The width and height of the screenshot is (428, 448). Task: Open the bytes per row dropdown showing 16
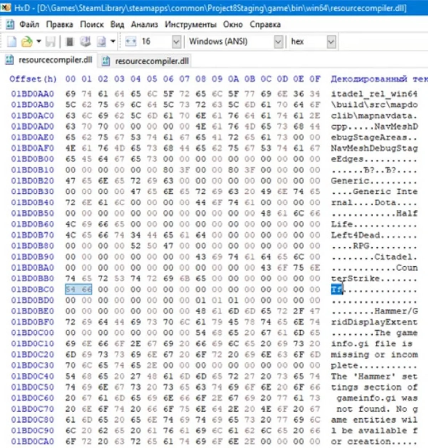pyautogui.click(x=176, y=42)
